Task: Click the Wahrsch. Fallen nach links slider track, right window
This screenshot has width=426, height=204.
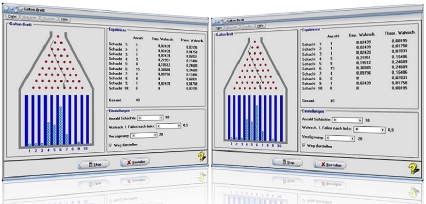Action: (370, 129)
